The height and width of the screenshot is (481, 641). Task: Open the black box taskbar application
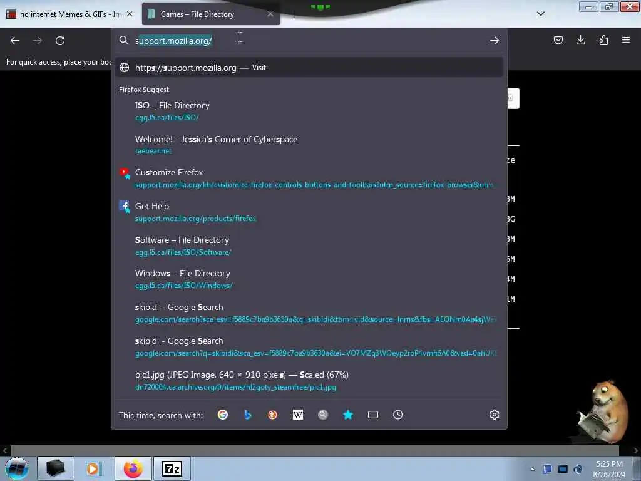pos(56,468)
